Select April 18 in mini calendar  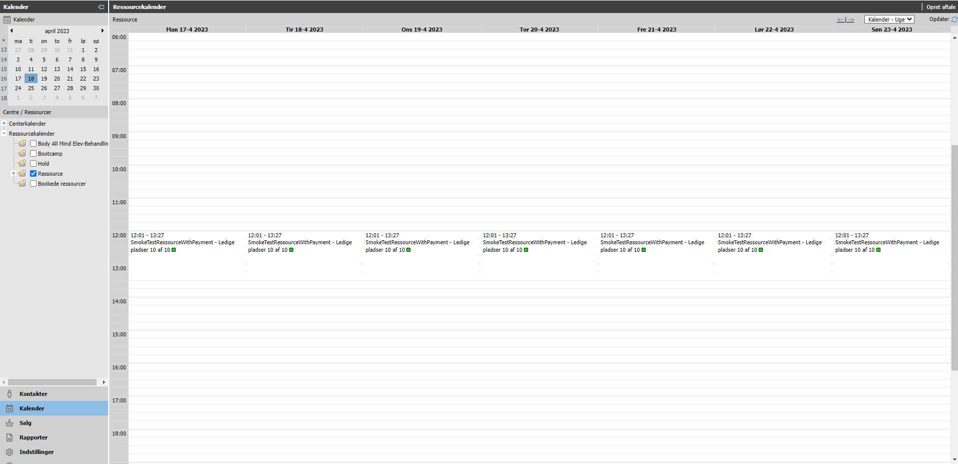(31, 79)
